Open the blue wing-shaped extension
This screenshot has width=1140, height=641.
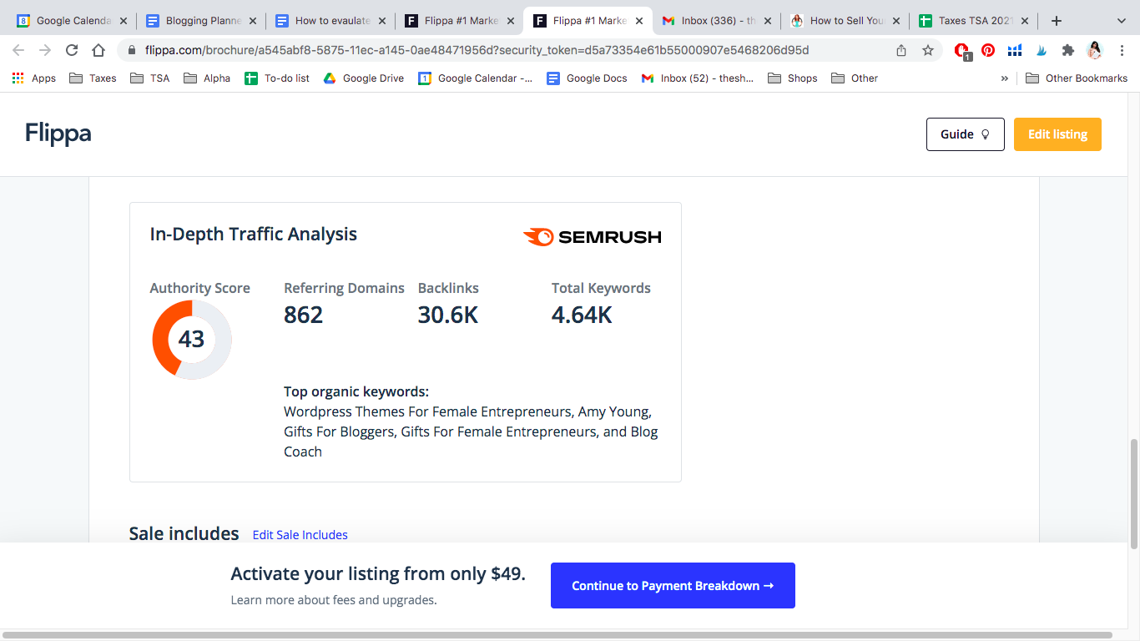pos(1042,50)
